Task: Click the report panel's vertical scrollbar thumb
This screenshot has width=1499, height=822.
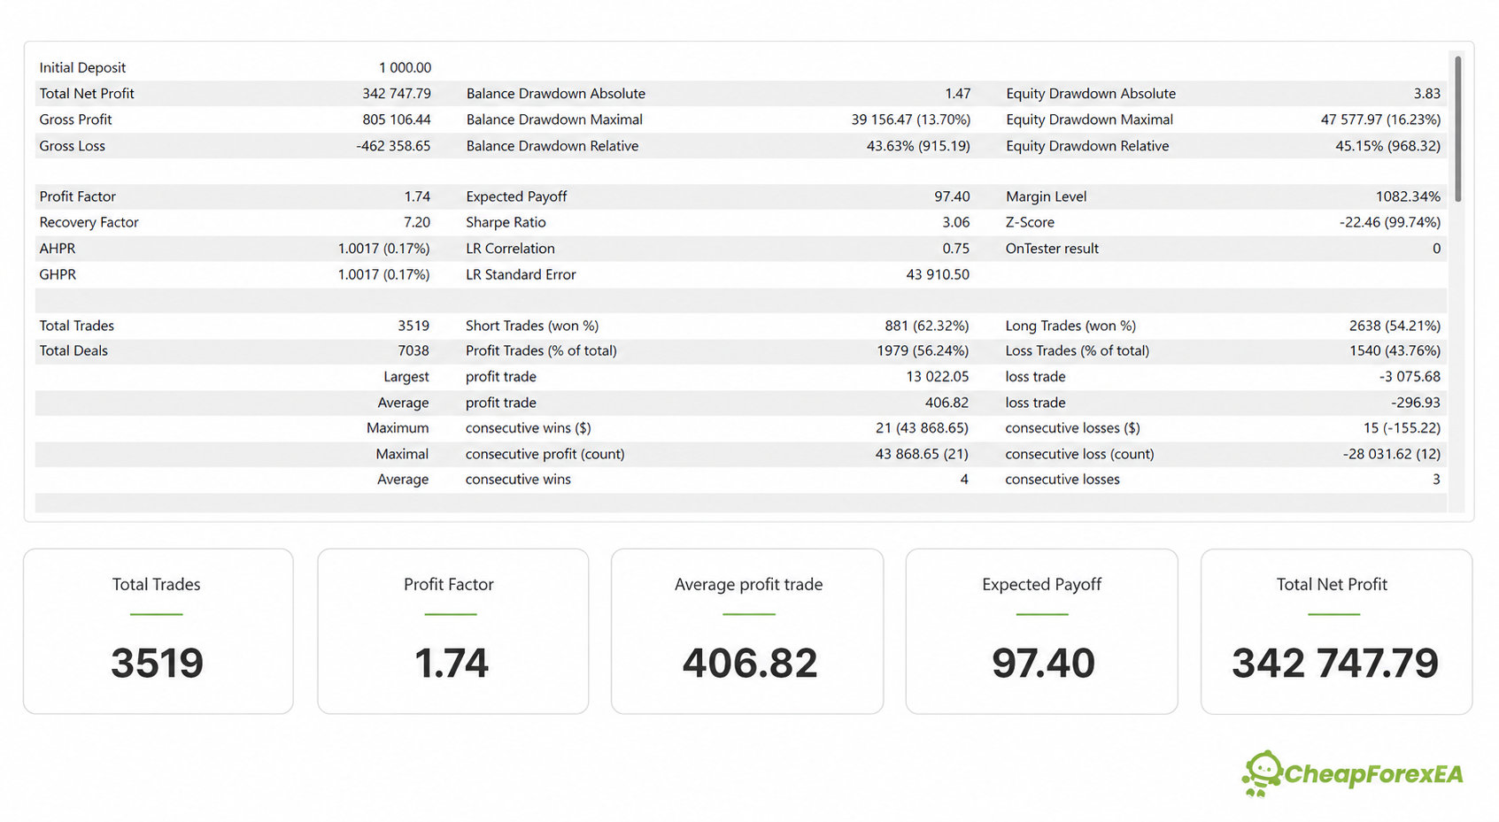Action: [x=1457, y=129]
